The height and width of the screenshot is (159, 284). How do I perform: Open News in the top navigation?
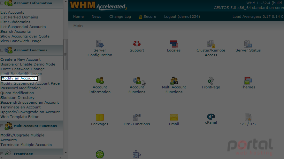point(96,17)
